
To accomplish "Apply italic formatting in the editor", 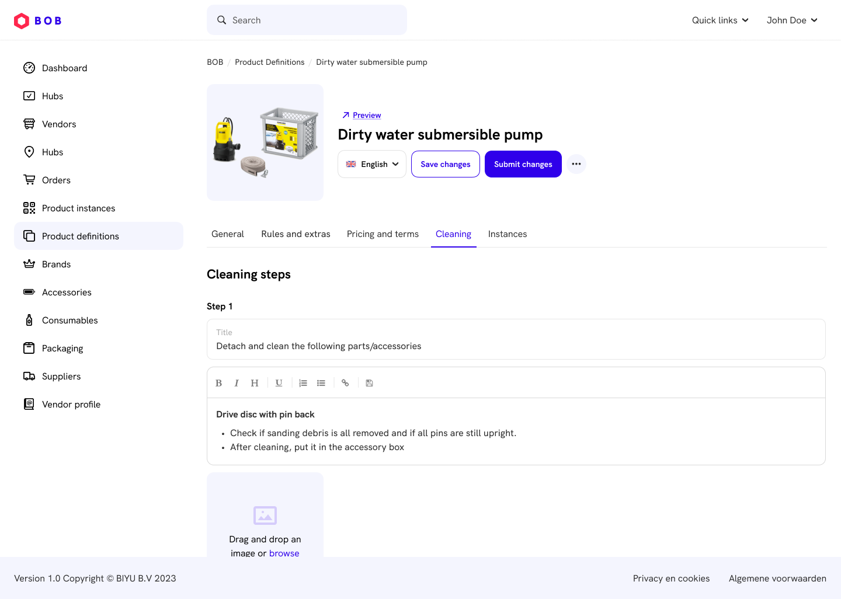I will point(237,383).
